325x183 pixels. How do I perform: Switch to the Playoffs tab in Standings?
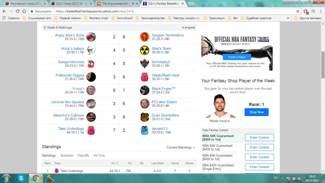(x=83, y=155)
